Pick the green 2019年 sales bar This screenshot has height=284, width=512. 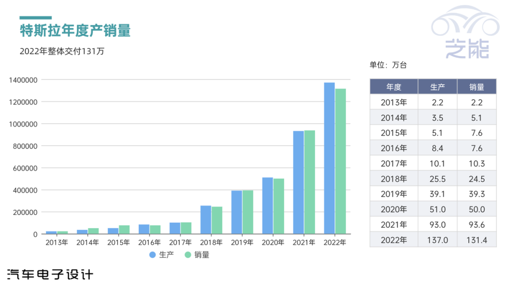(x=248, y=212)
